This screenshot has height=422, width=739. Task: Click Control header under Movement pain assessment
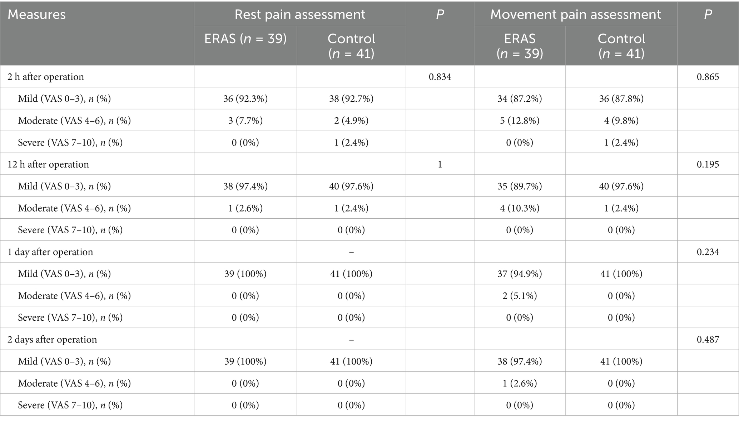coord(621,46)
